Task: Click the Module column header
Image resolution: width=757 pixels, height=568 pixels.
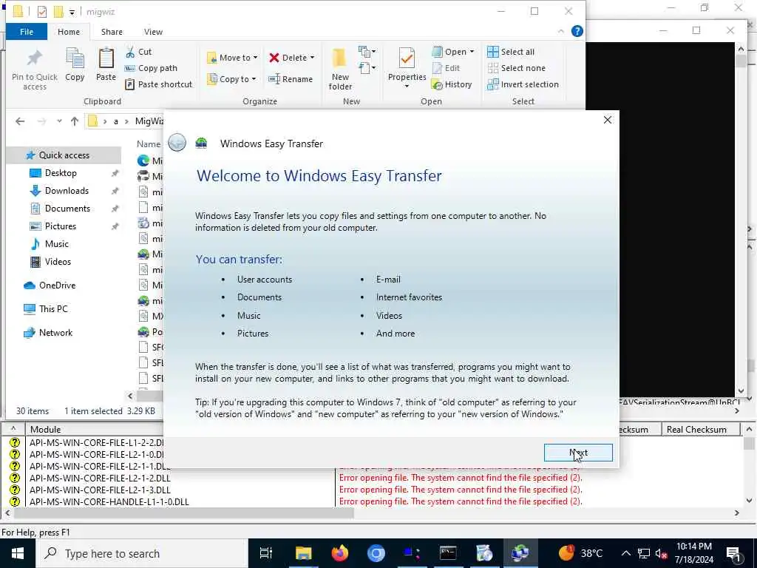Action: (45, 430)
